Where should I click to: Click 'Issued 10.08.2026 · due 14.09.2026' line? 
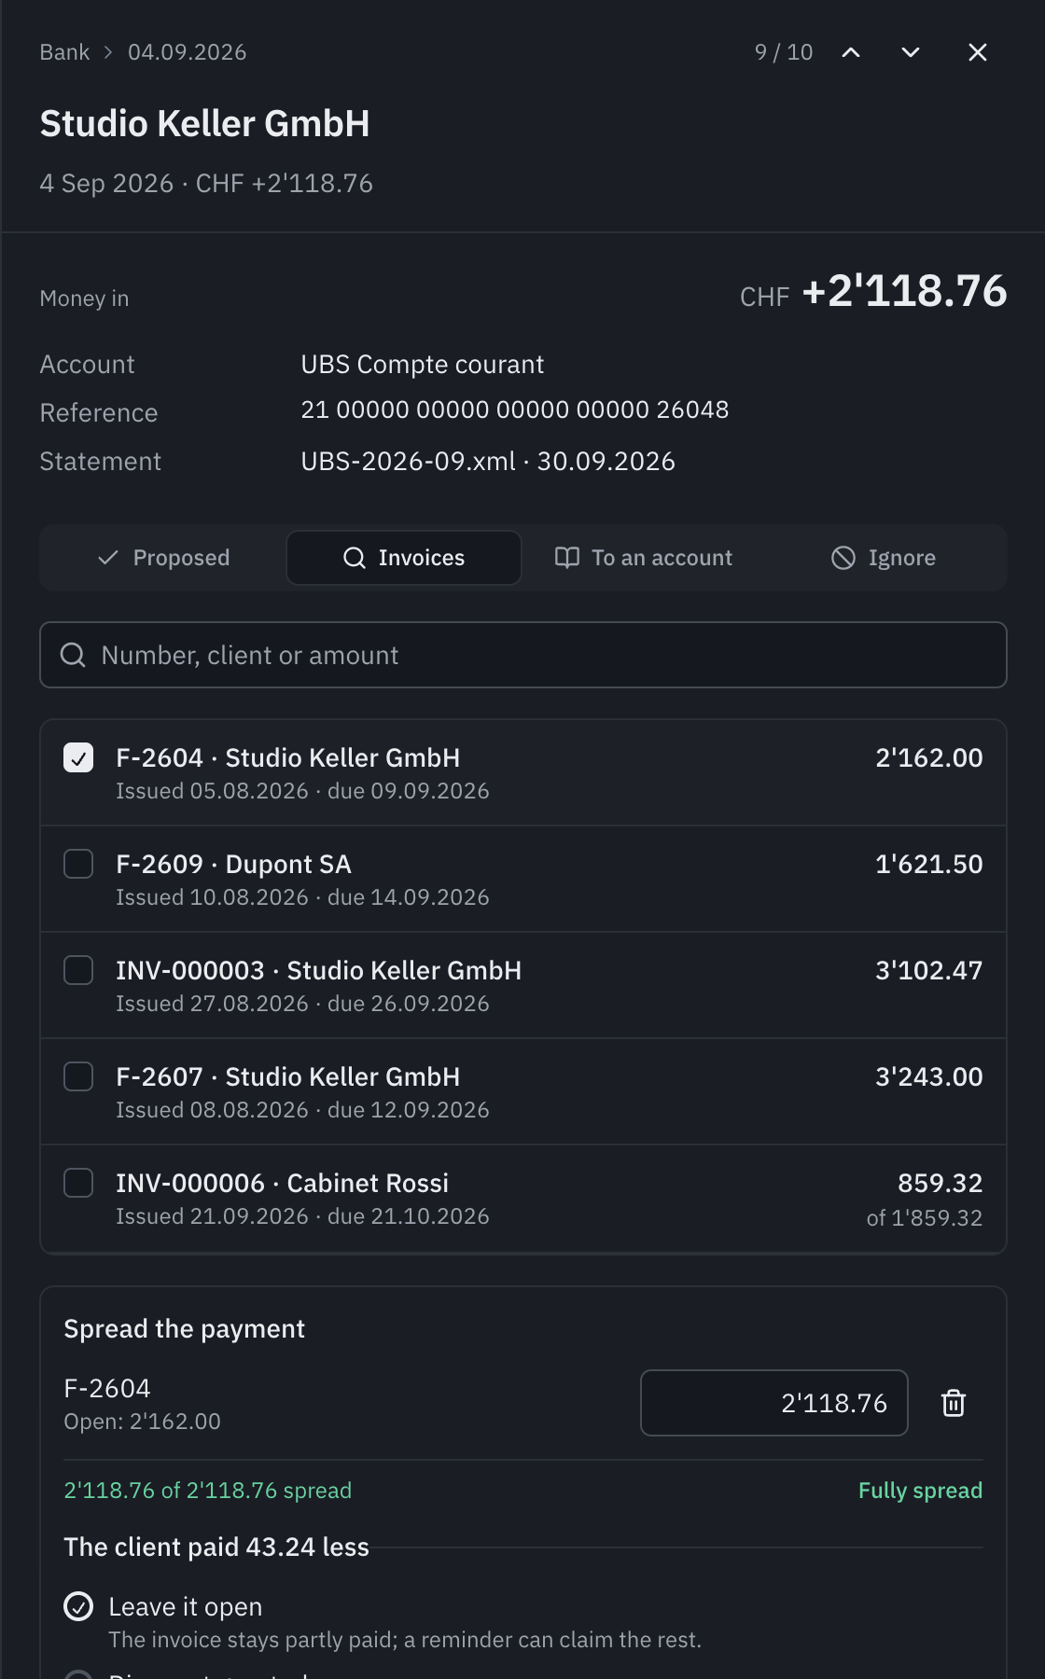coord(302,897)
